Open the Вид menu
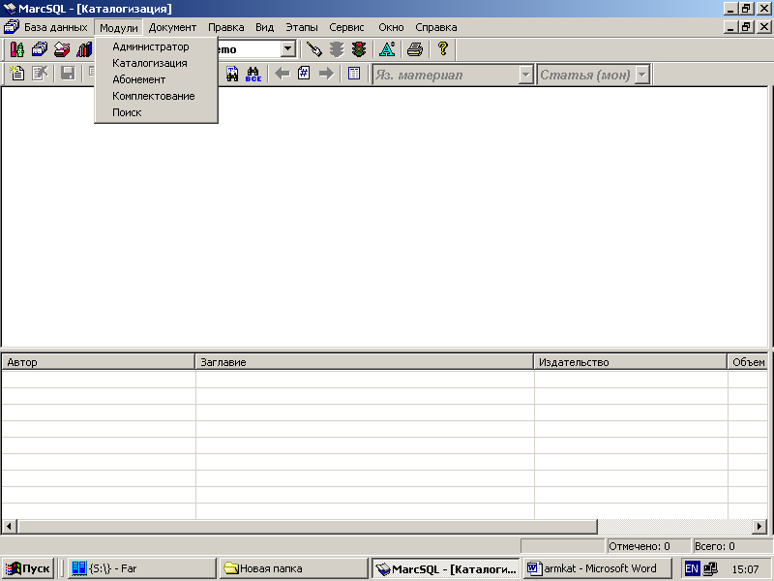The width and height of the screenshot is (774, 581). [264, 27]
